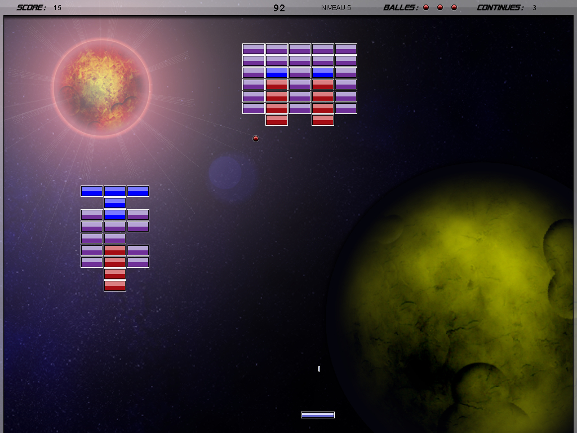
Task: Click the middle red ball life icon
Action: click(440, 7)
